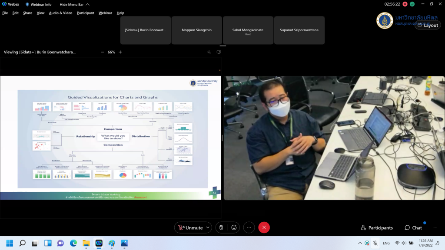This screenshot has height=250, width=445.
Task: Click the pop-out shared content icon
Action: pyautogui.click(x=219, y=52)
